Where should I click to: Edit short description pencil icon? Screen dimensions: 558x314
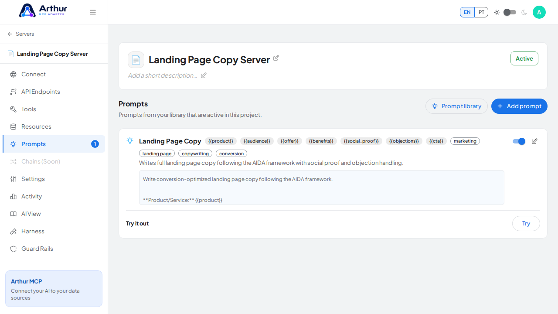pos(204,75)
